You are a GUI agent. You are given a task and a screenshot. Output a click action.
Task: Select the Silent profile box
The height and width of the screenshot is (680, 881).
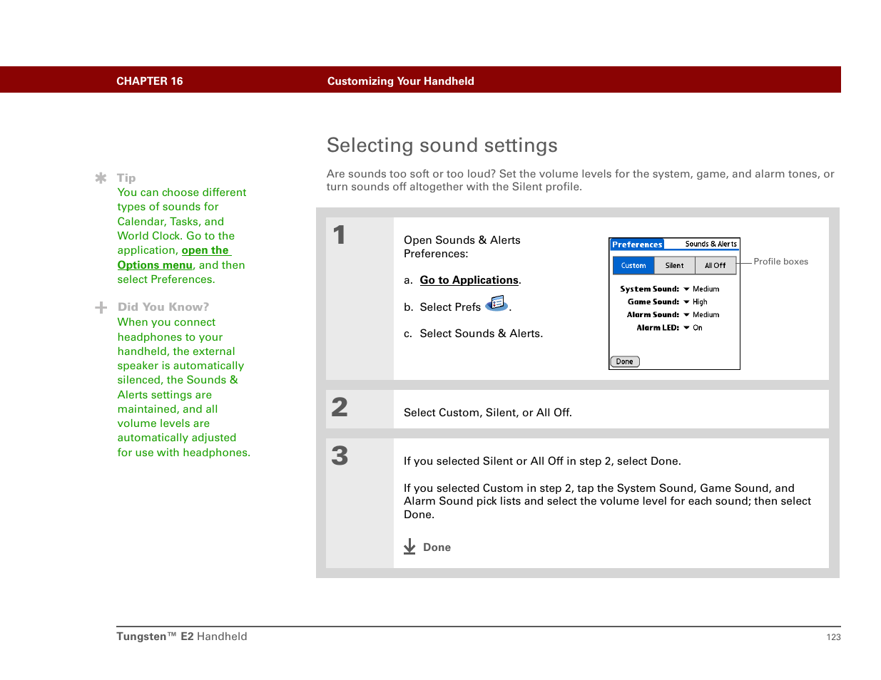[x=675, y=265]
